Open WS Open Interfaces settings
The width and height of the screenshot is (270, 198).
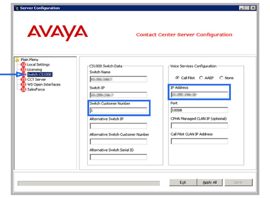[x=44, y=85]
